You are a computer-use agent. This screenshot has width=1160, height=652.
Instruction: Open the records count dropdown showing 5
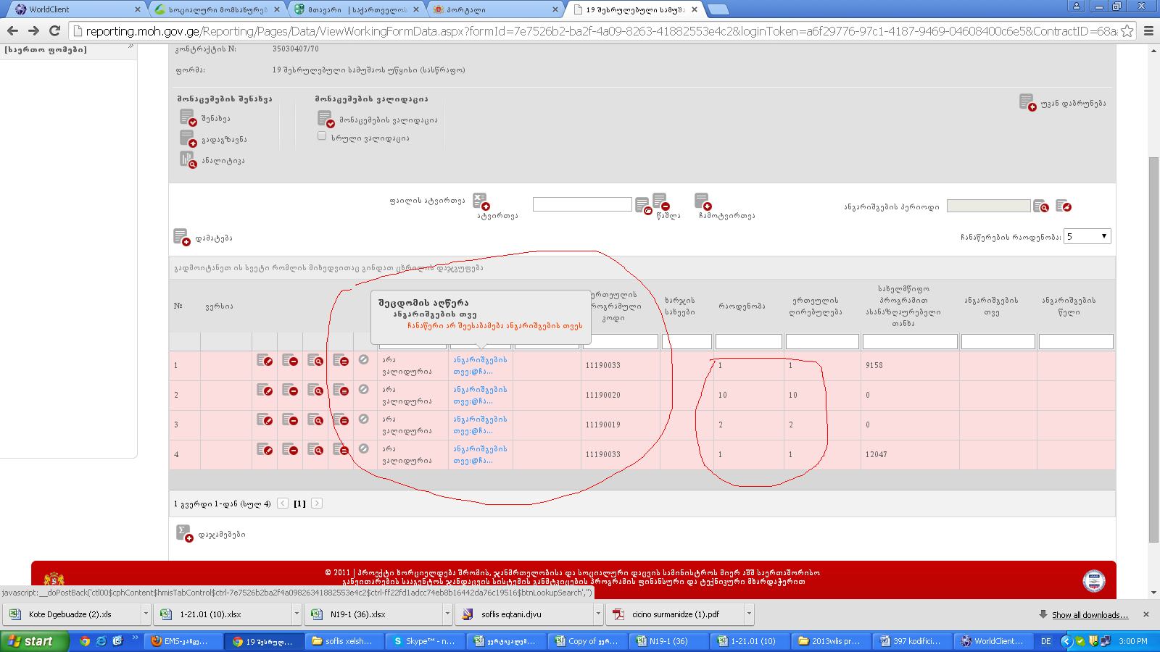1087,236
